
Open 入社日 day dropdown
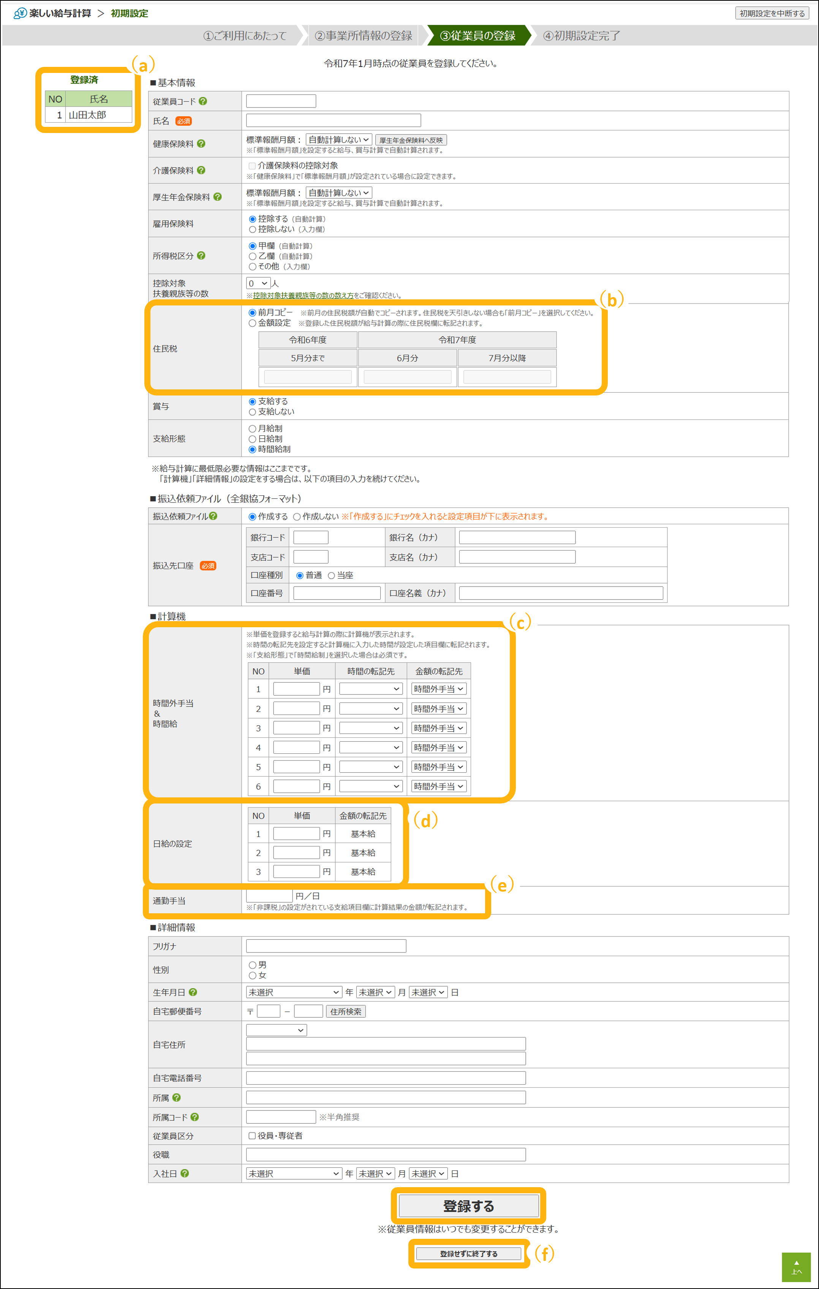428,1174
